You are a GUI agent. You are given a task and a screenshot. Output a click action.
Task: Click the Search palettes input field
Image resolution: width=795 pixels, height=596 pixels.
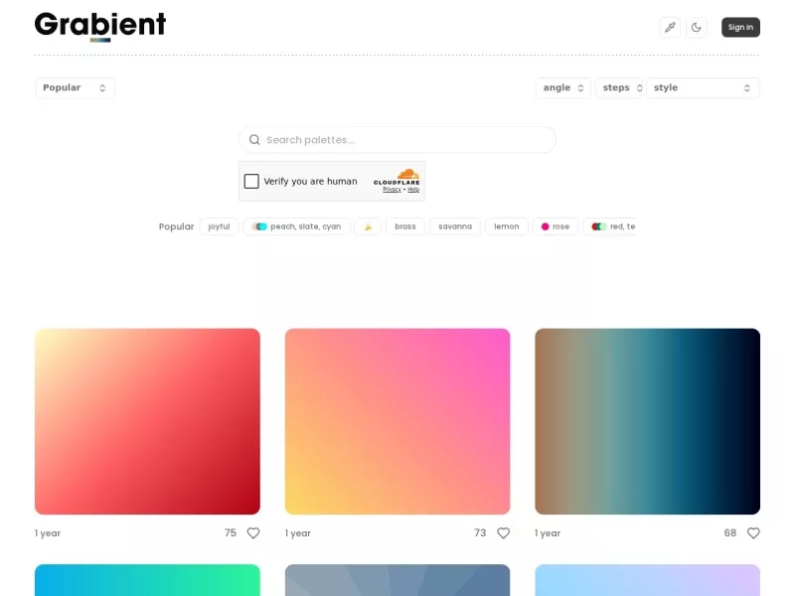coord(397,140)
